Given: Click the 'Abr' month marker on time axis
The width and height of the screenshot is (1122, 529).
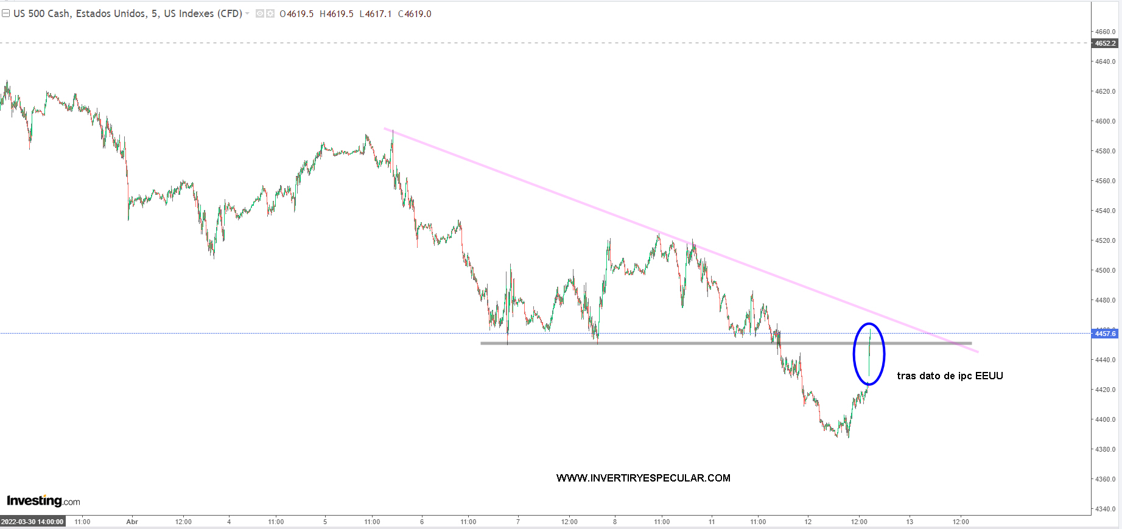Looking at the screenshot, I should click(132, 522).
